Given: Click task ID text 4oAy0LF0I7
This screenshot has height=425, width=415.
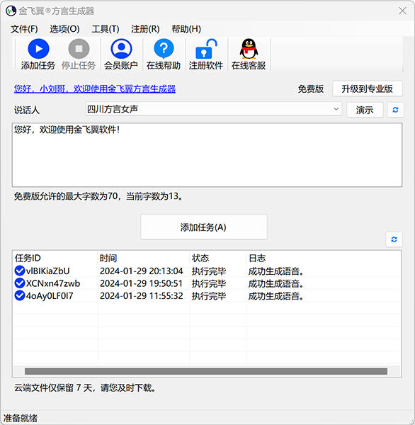Looking at the screenshot, I should (50, 296).
